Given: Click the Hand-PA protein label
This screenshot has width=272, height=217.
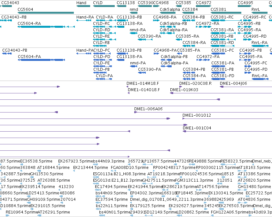Looking at the screenshot, I should point(85,50).
